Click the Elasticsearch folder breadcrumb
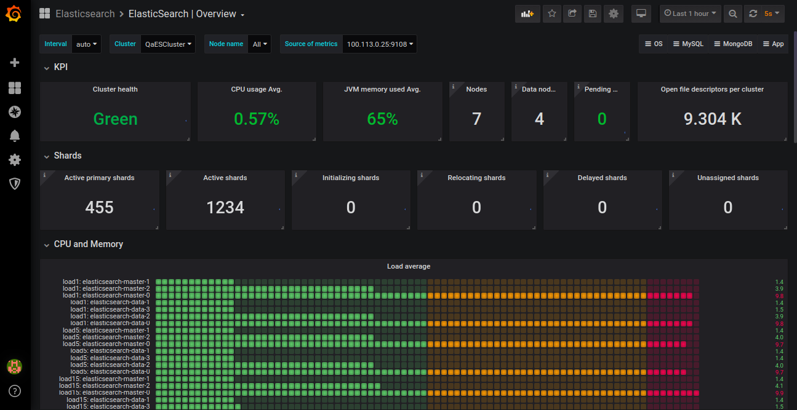 [x=85, y=14]
